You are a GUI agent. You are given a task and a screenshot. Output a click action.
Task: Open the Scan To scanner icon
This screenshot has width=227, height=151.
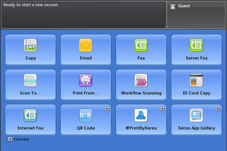[30, 80]
